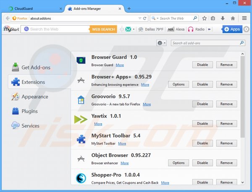
Task: Click the scroll up arrow of extensions list
Action: point(242,54)
